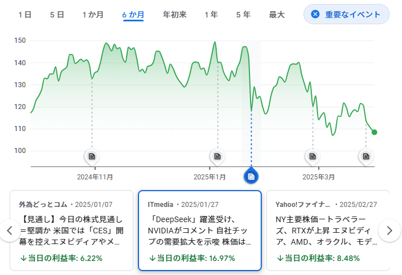The height and width of the screenshot is (275, 402).
Task: Click the X icon in 重要なイベント chip
Action: (315, 14)
